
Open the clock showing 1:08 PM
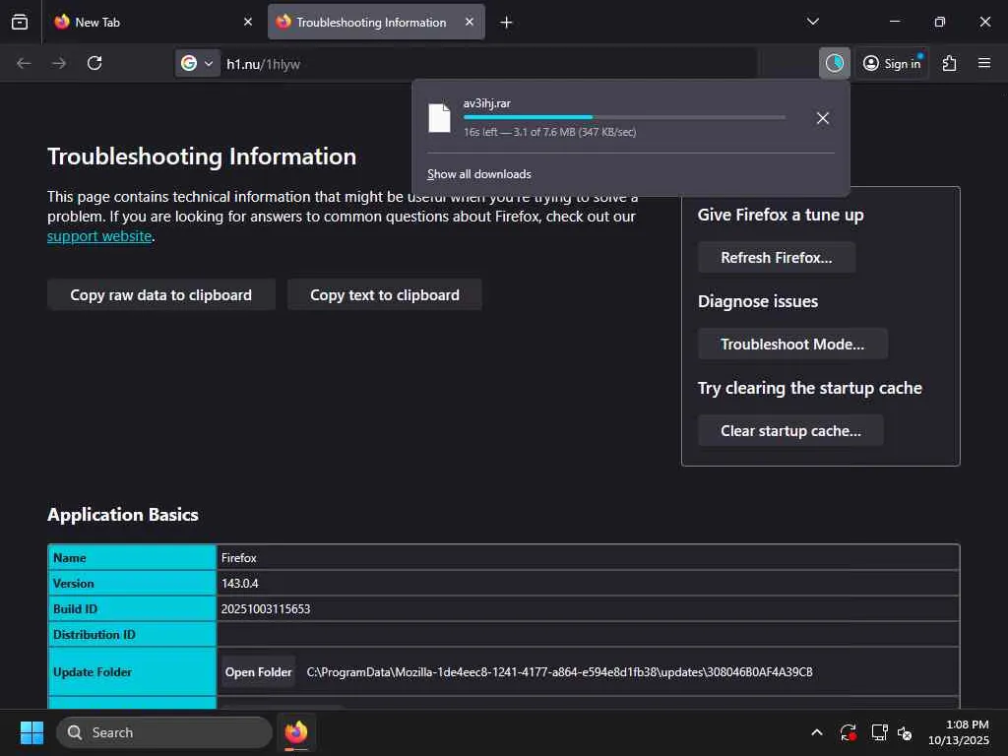tap(959, 732)
